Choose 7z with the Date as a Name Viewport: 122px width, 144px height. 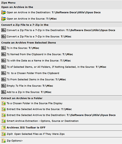(61, 60)
